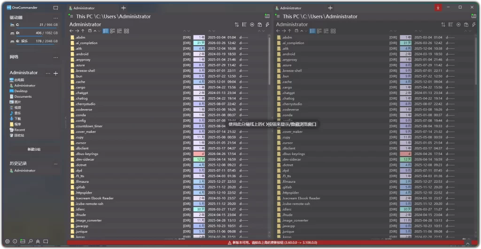Open sort options in left pane
The image size is (481, 249).
pyautogui.click(x=237, y=24)
